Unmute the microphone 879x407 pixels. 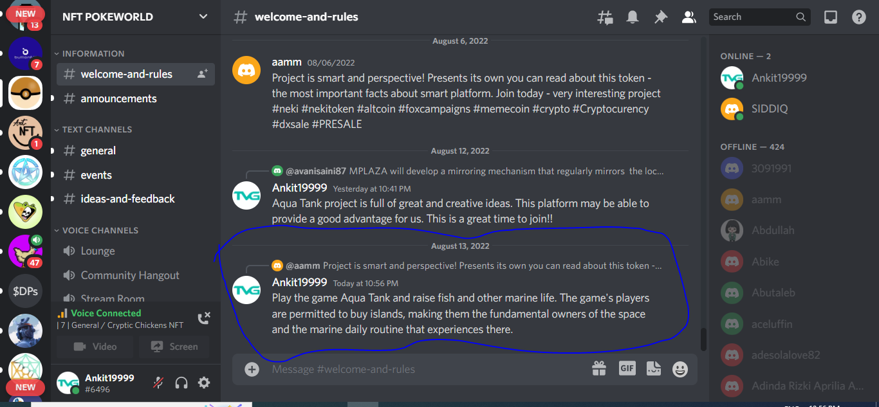(158, 383)
